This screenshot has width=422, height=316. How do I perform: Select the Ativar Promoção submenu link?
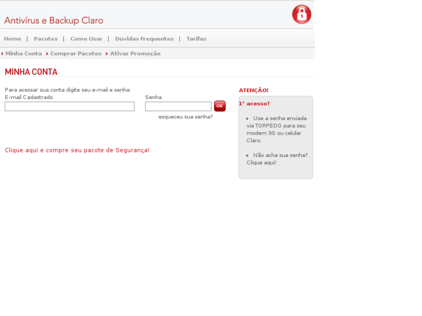click(x=135, y=53)
